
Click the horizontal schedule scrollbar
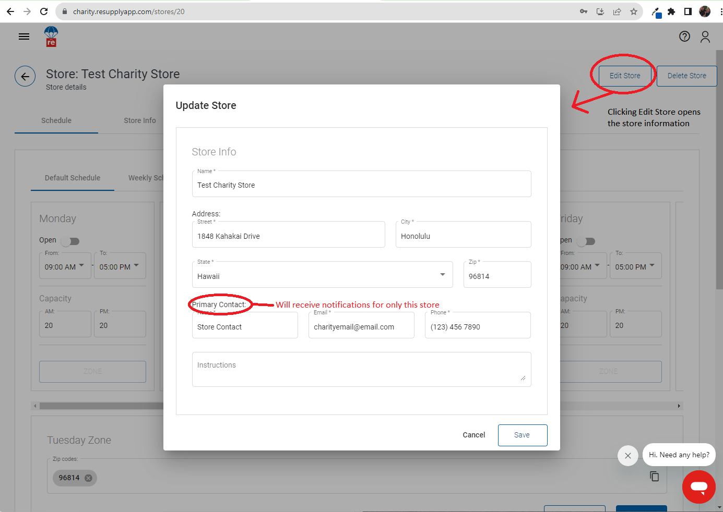pos(101,406)
